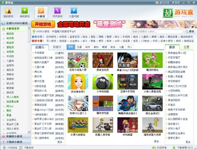Switch to the 月排行 ranking tab

(57, 47)
